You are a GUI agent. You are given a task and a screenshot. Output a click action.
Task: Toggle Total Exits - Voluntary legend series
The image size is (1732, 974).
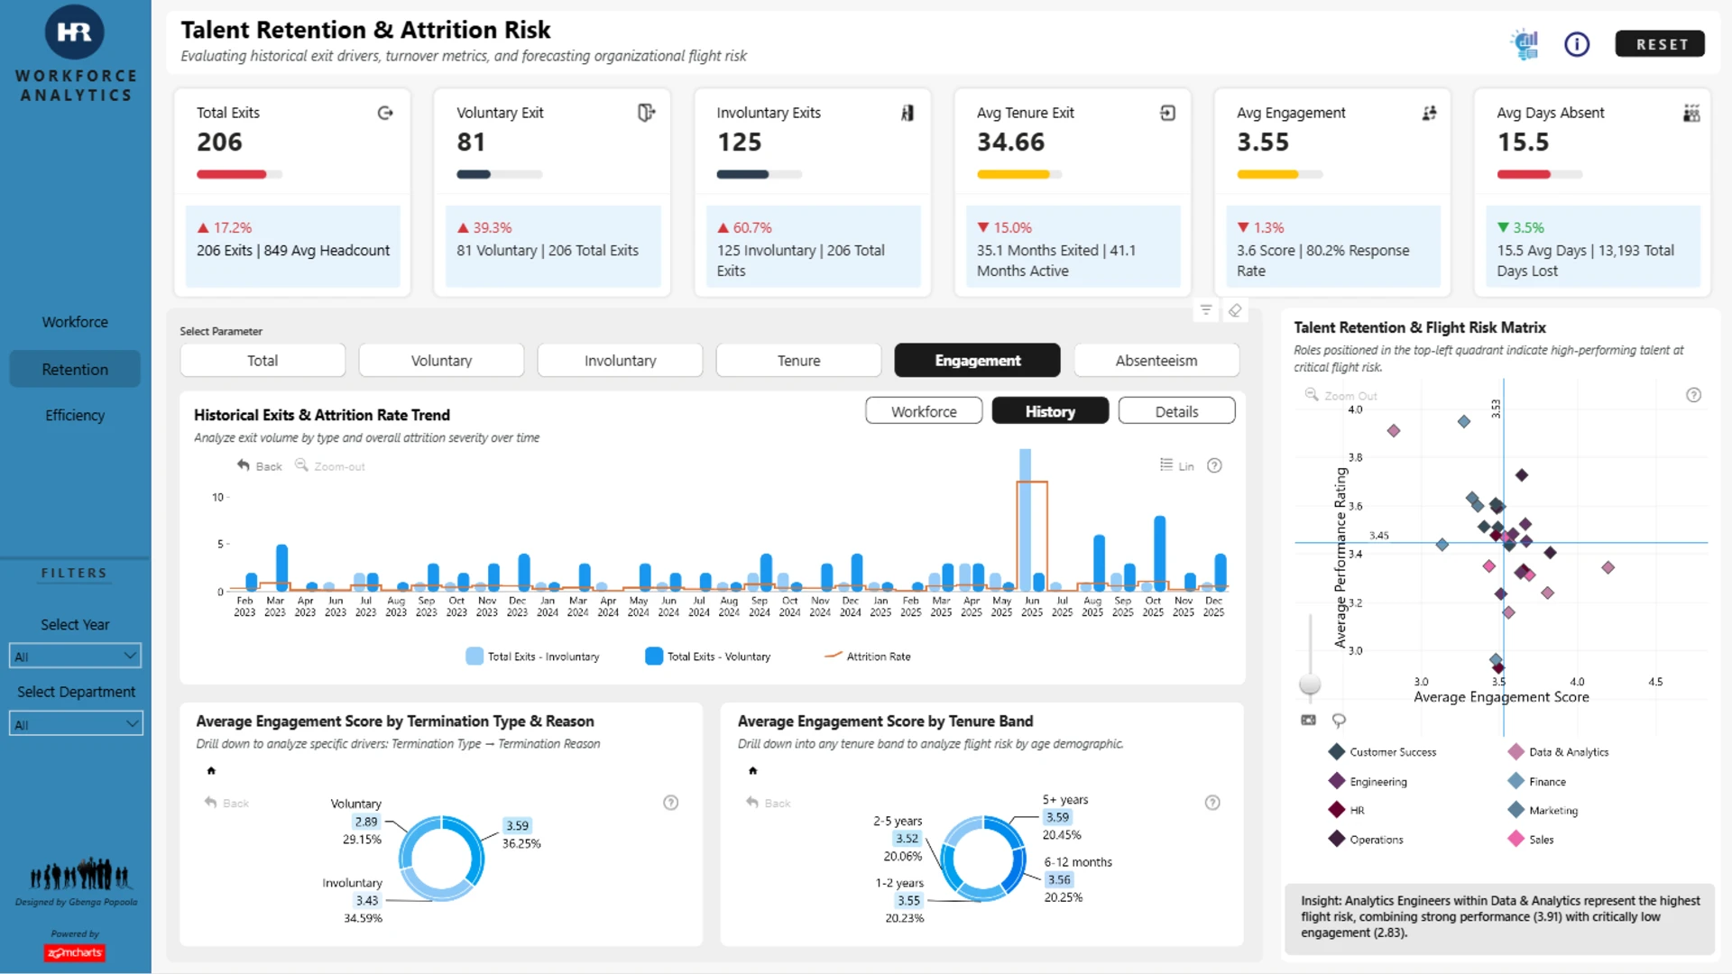(x=708, y=657)
